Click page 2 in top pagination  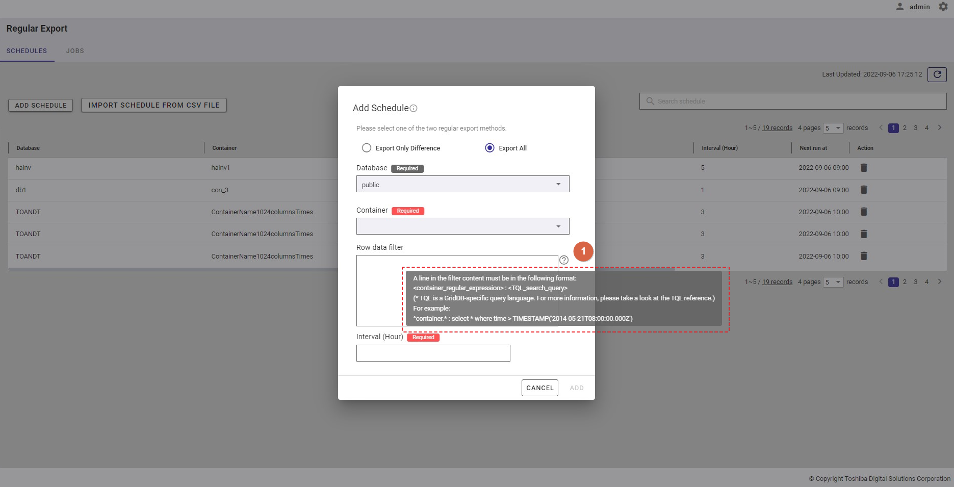coord(905,128)
